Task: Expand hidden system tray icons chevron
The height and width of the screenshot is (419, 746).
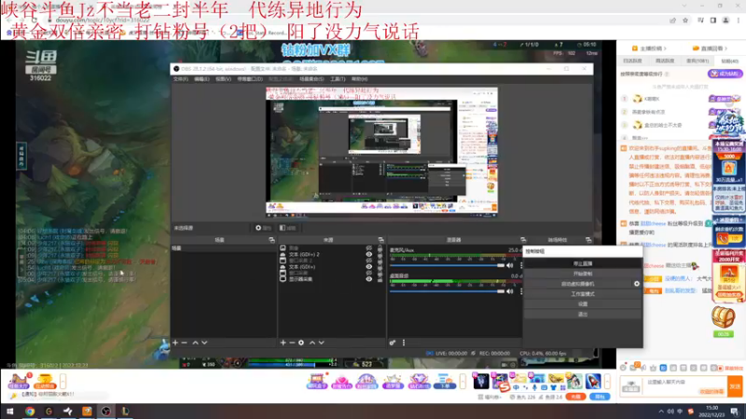Action: 661,412
